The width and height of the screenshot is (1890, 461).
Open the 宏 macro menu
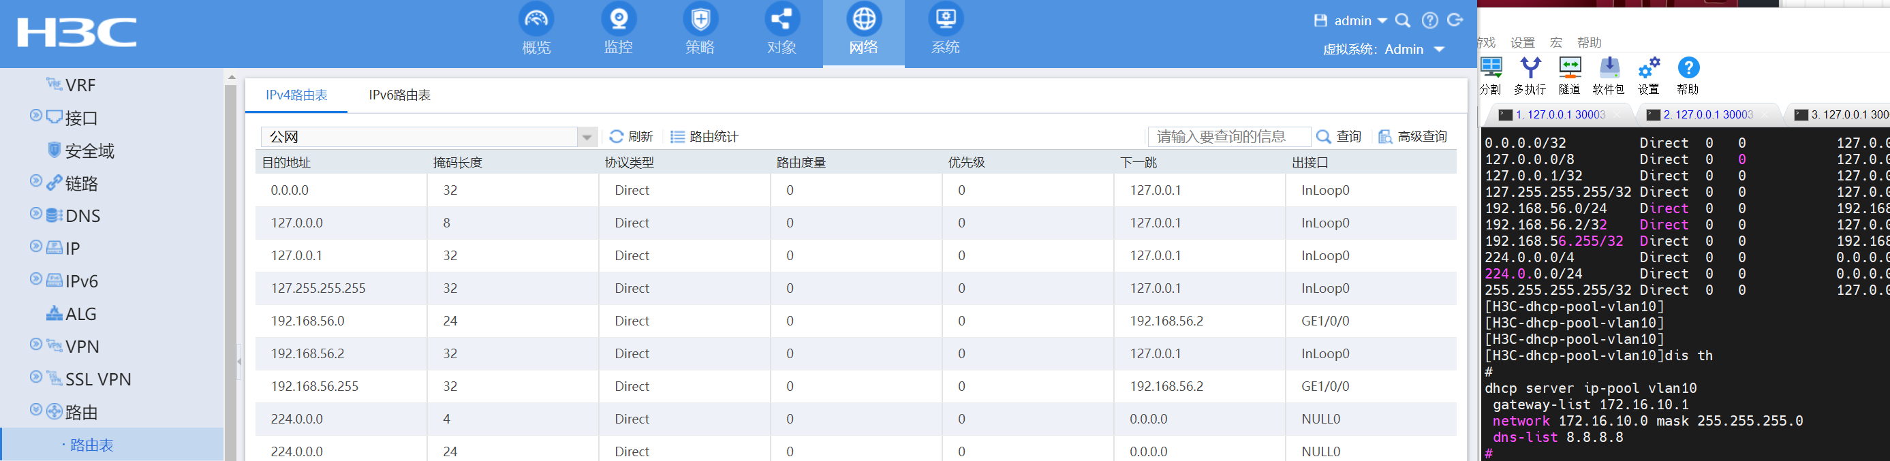1556,42
